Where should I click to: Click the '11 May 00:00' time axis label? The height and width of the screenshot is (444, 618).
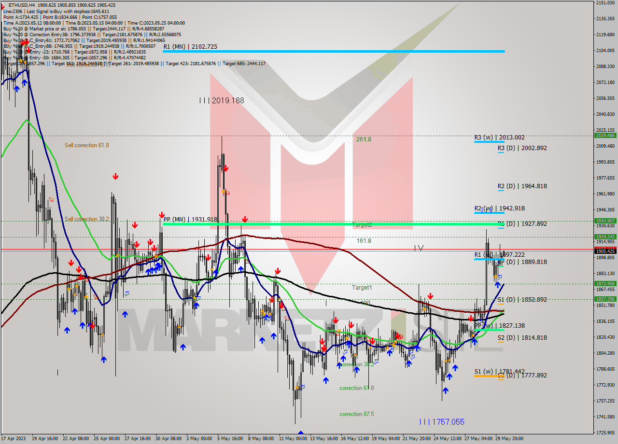pyautogui.click(x=293, y=439)
